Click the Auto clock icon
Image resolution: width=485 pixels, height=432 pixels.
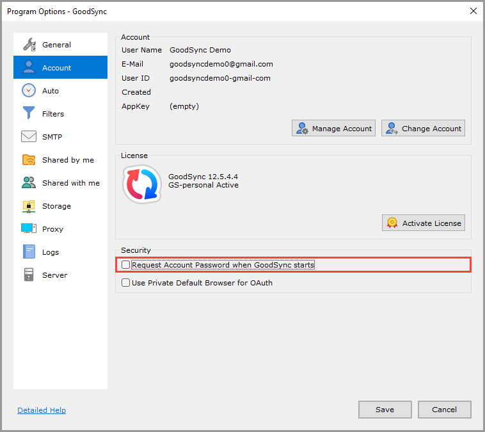(29, 90)
